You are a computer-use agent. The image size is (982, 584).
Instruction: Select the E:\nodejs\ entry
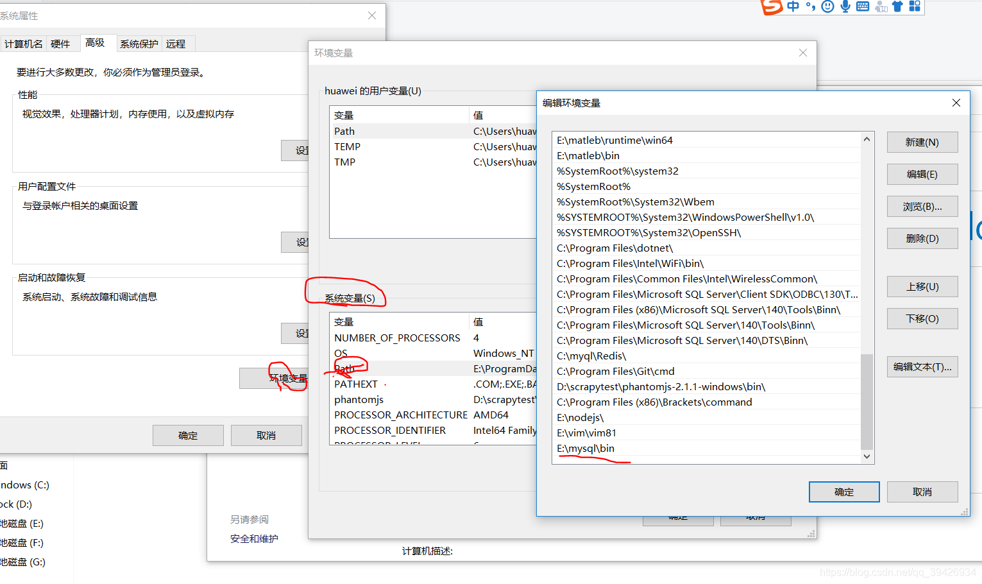[x=706, y=417]
